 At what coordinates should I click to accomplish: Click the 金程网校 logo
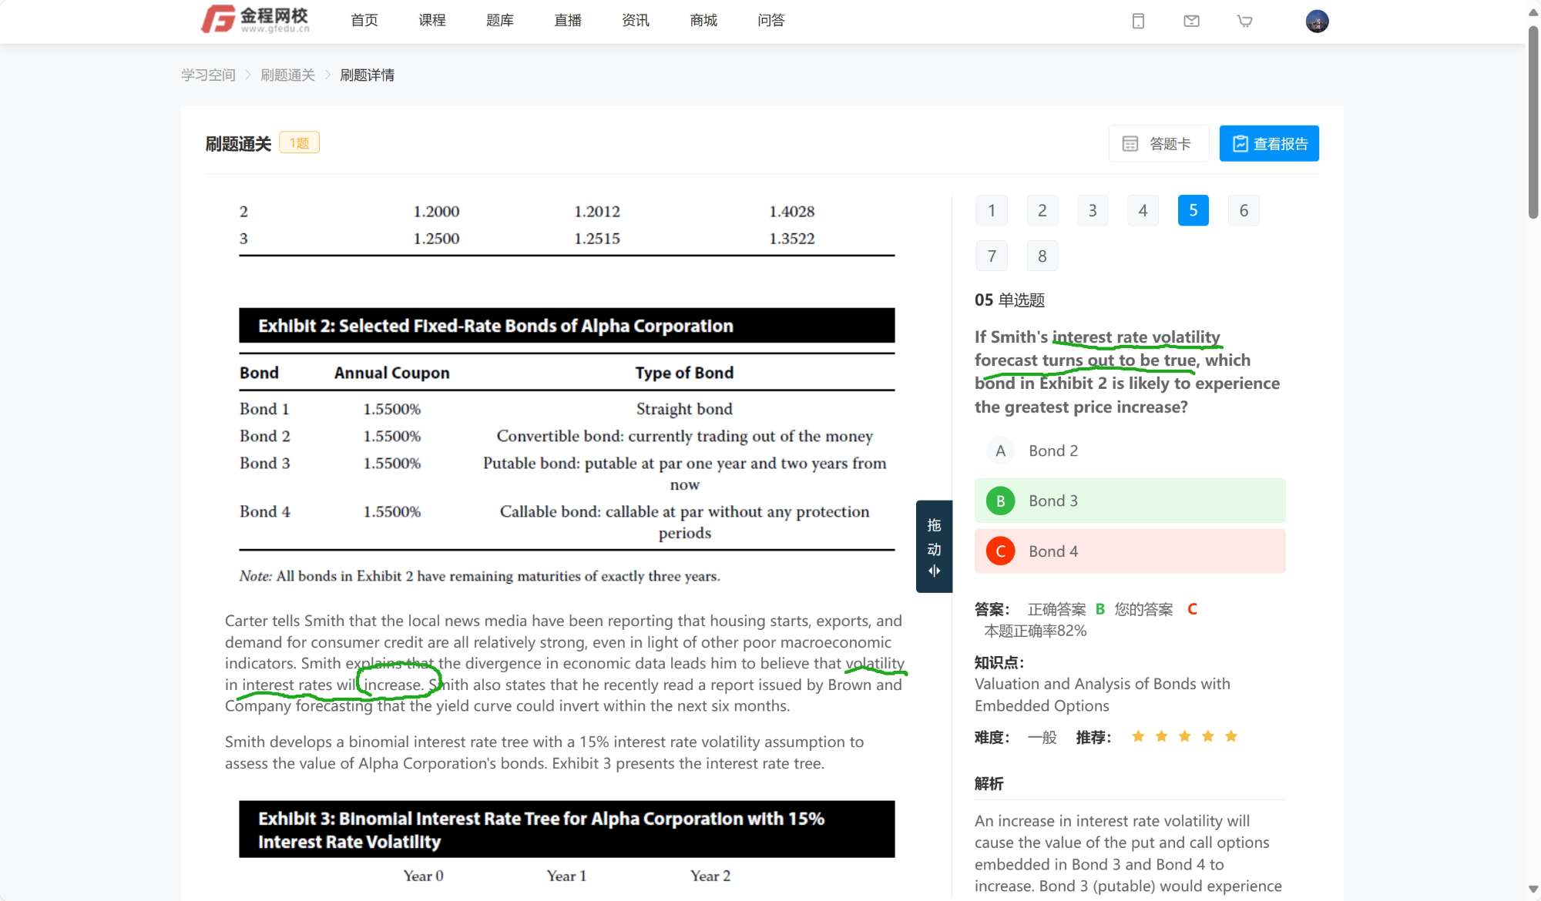pos(256,20)
